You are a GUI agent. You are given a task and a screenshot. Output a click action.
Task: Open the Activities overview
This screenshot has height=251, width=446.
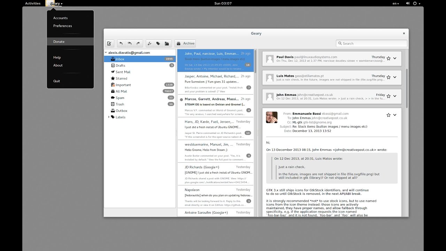33,3
